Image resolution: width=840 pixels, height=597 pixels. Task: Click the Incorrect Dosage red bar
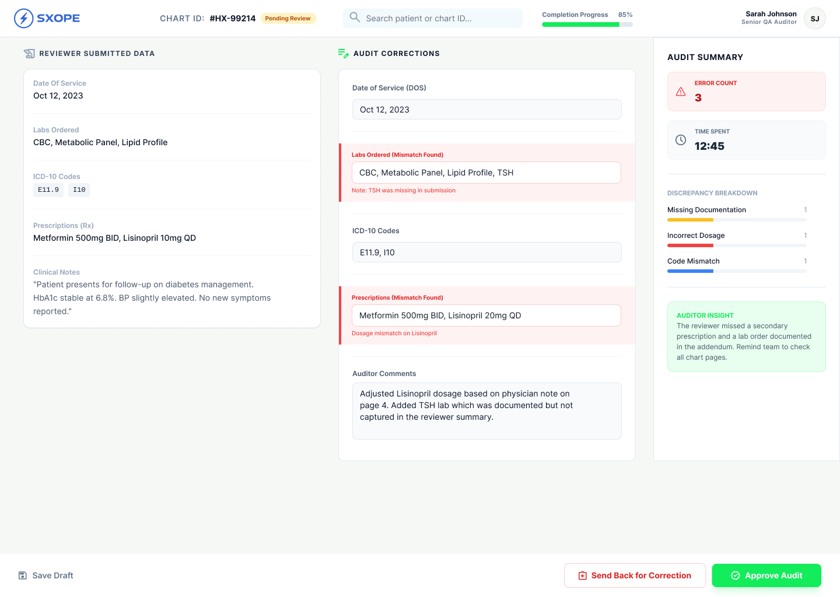(690, 245)
